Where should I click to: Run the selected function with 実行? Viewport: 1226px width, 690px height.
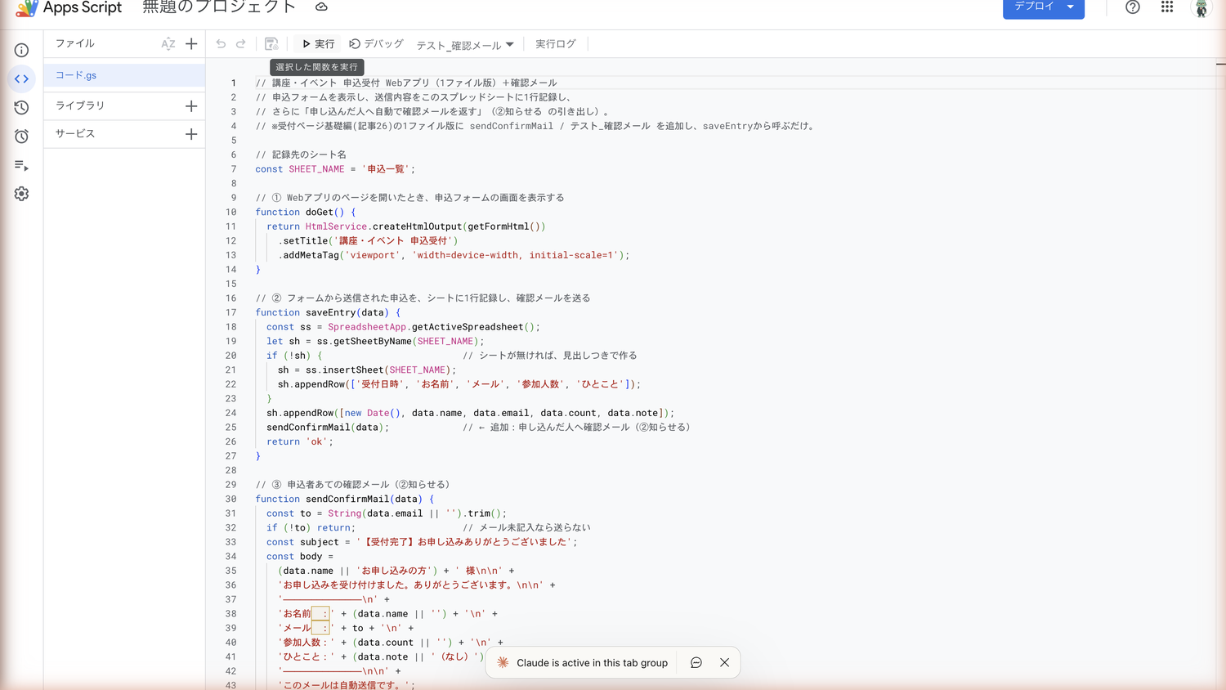pos(318,44)
